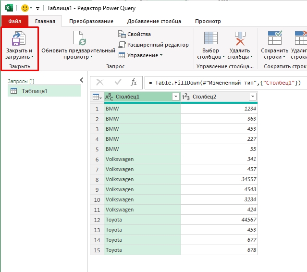This screenshot has height=272, width=307.
Task: Click the Выбор столбцов icon
Action: 210,38
